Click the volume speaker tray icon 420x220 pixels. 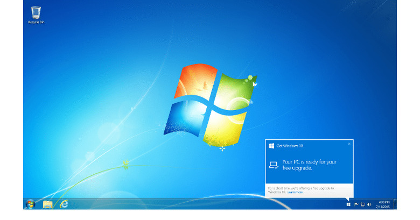pyautogui.click(x=369, y=204)
